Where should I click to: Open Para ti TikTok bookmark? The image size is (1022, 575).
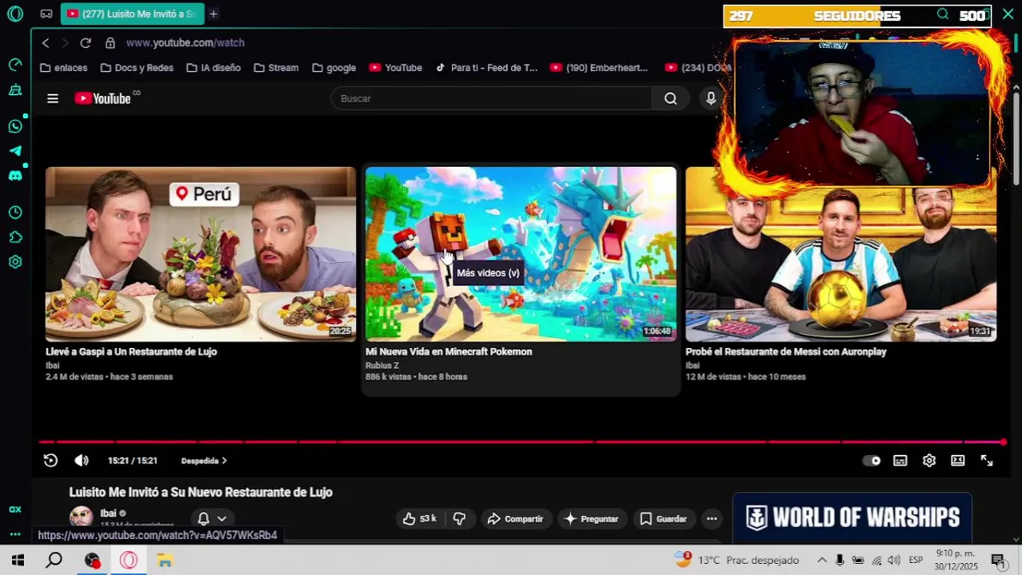point(486,68)
